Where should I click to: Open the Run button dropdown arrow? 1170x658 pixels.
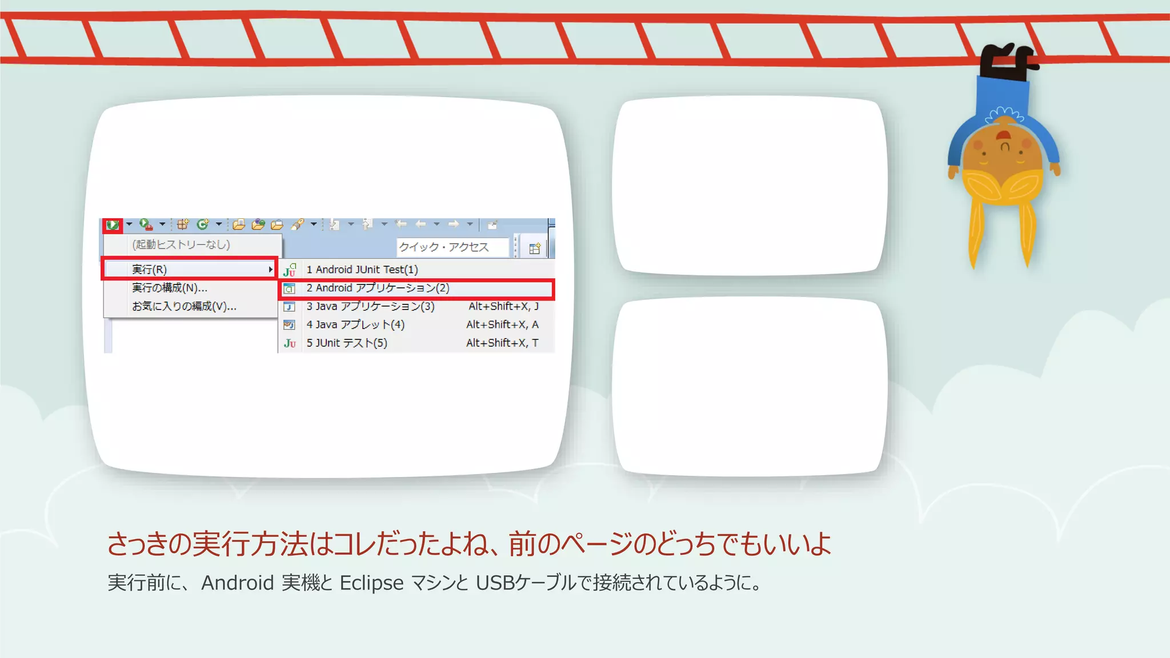tap(129, 224)
